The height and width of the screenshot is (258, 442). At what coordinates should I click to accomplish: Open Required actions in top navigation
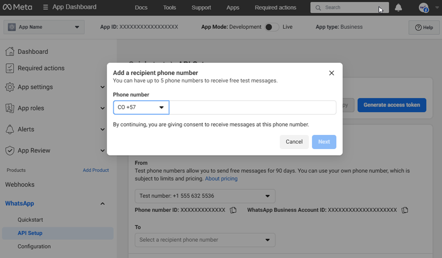[x=276, y=8]
